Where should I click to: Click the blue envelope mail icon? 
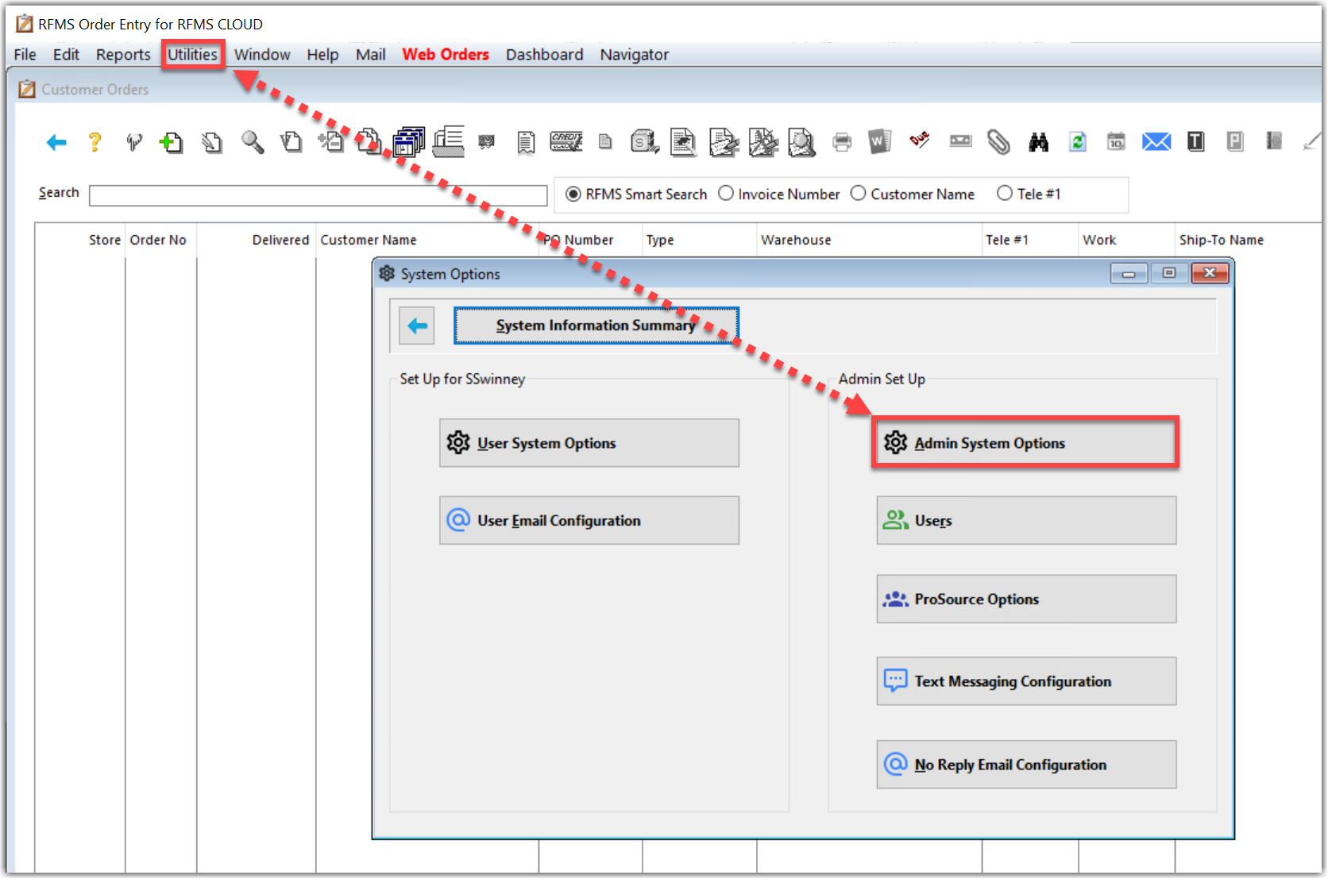coord(1156,142)
